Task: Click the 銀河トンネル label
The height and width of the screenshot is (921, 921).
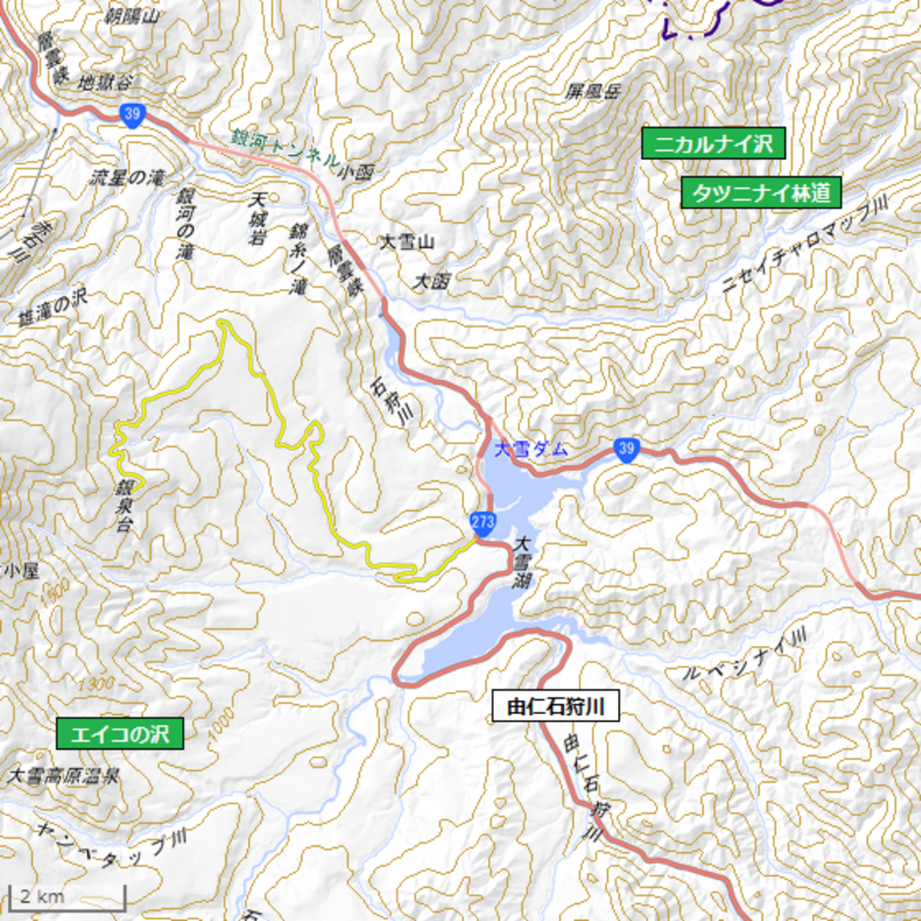Action: pyautogui.click(x=286, y=147)
